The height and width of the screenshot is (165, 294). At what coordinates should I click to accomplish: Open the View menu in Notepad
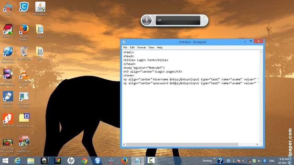[x=151, y=48]
